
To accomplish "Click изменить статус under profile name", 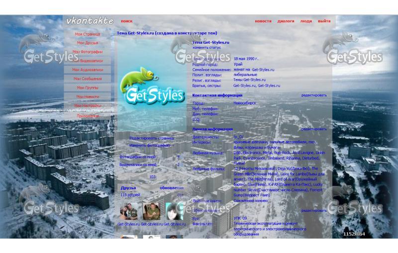I will 206,47.
